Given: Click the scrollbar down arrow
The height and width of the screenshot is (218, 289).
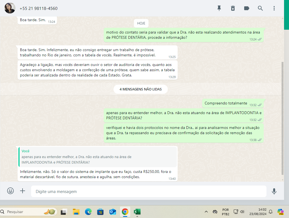Looking at the screenshot, I should click(283, 180).
